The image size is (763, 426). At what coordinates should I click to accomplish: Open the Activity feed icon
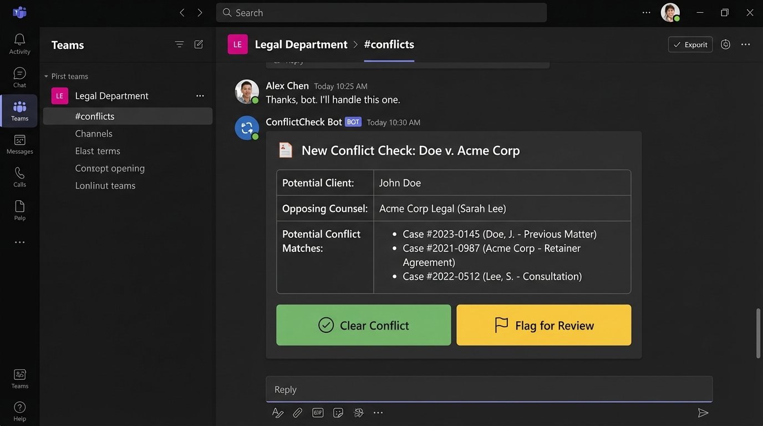pyautogui.click(x=19, y=43)
